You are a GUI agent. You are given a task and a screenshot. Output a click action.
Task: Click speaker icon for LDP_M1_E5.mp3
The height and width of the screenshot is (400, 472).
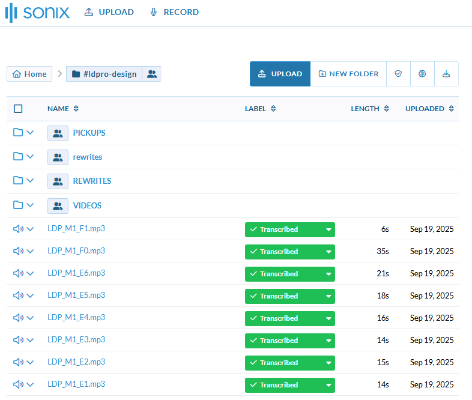tap(18, 295)
